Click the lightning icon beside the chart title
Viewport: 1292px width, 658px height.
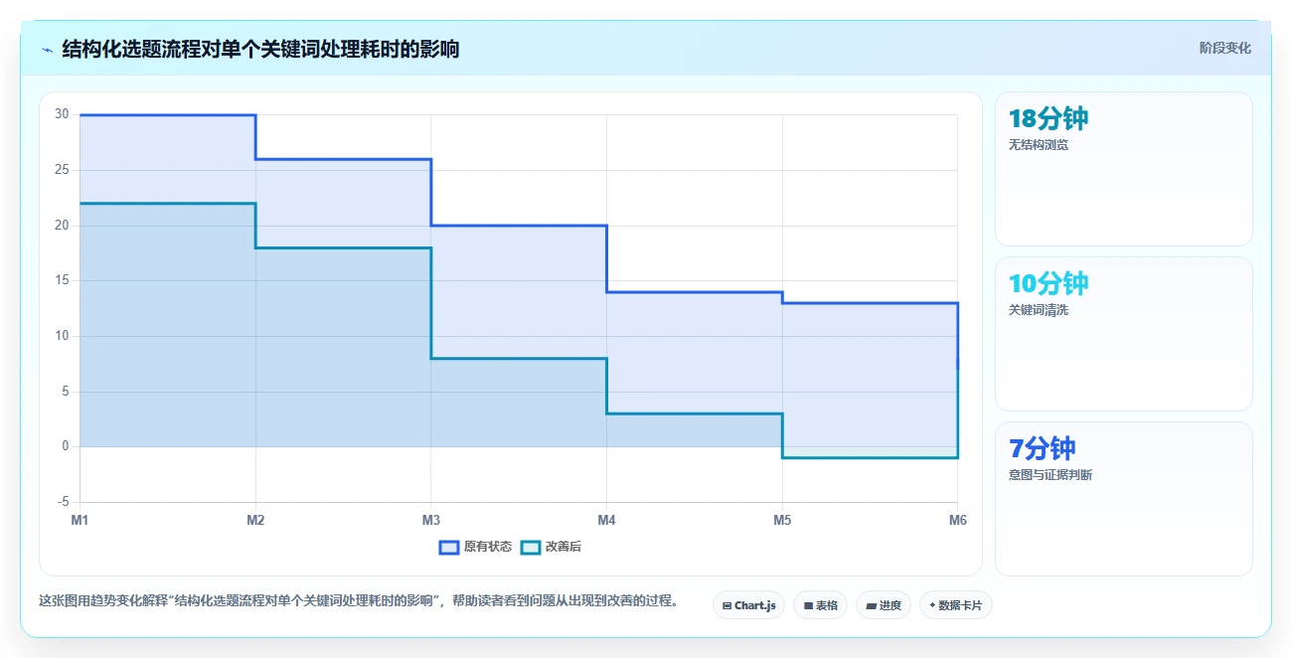point(47,49)
